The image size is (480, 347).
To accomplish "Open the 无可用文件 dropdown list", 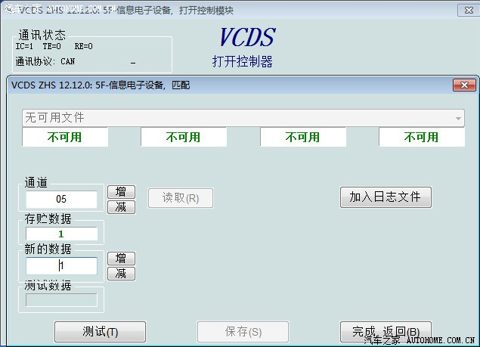I will tap(243, 118).
